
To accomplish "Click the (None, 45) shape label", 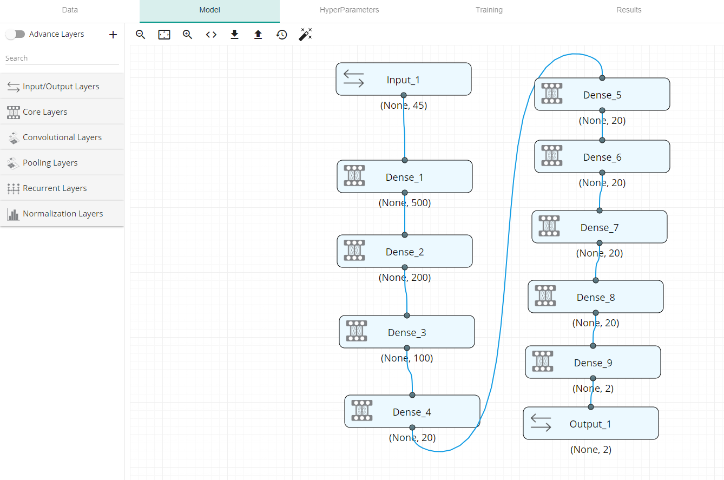I will (404, 106).
